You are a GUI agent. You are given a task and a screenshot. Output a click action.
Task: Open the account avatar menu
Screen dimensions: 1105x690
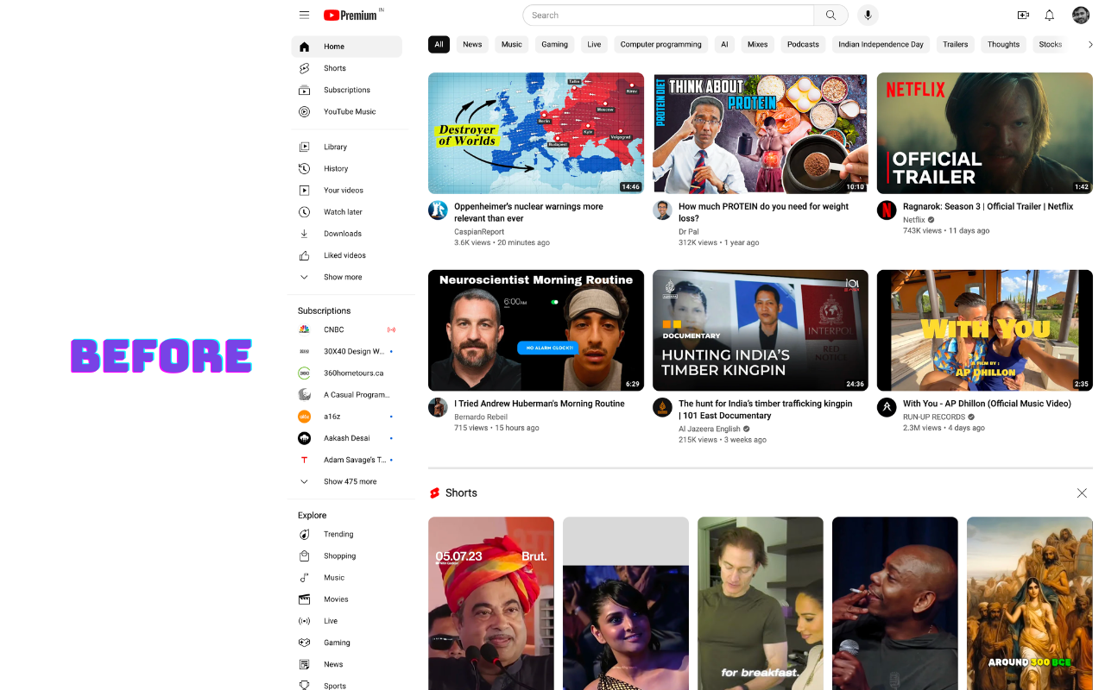click(1081, 15)
